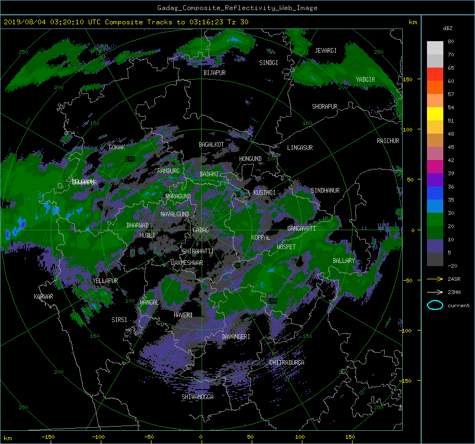Select the light gray 70–80 dBZ swatch
475x444 pixels.
point(435,48)
